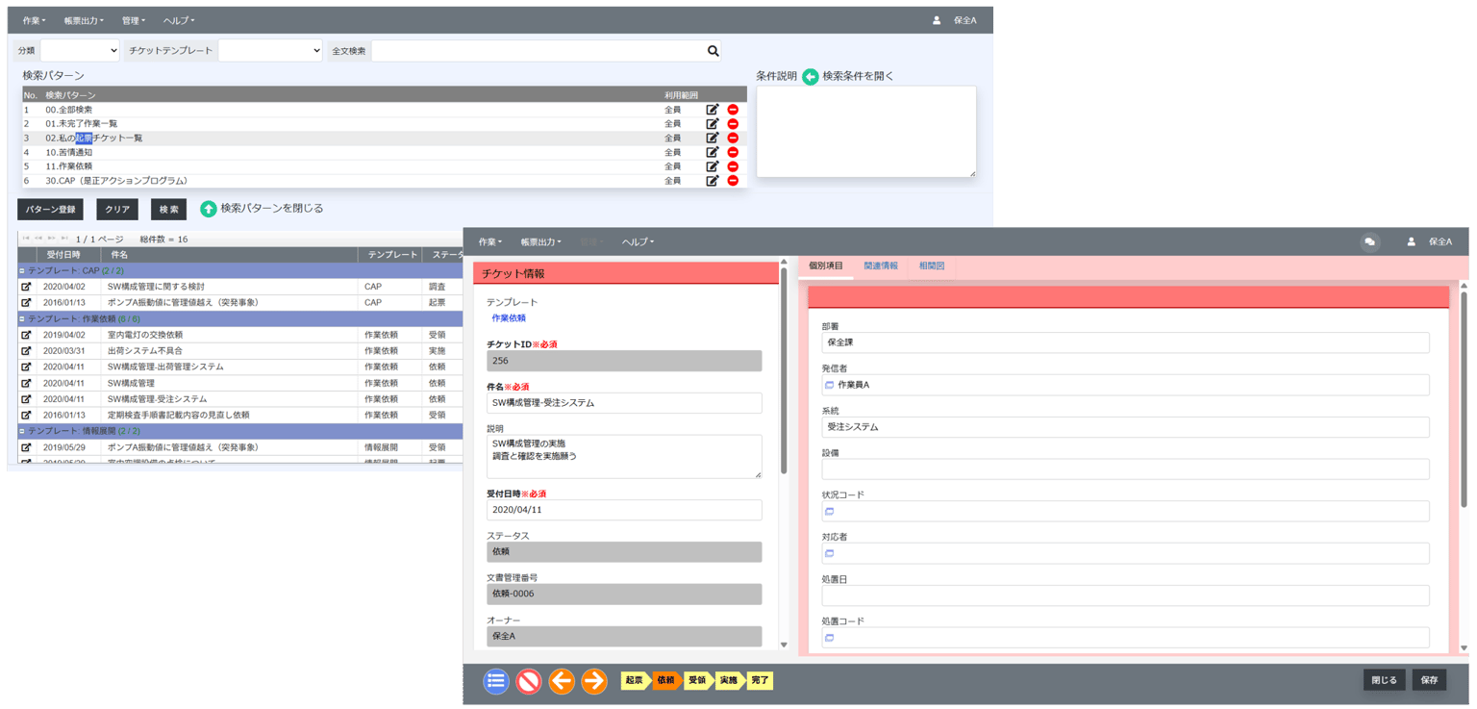
Task: Open the 分類 dropdown
Action: coord(80,51)
